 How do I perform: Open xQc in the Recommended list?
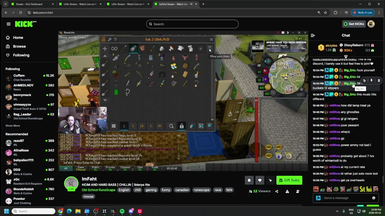click(x=29, y=181)
